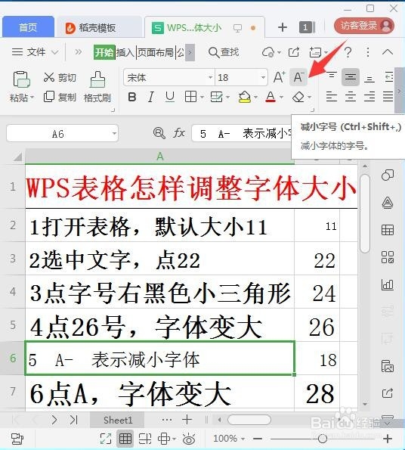
Task: Align text left horizontally
Action: [332, 97]
